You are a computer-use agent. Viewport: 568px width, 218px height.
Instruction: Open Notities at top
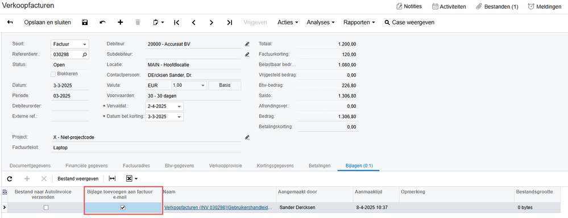409,6
